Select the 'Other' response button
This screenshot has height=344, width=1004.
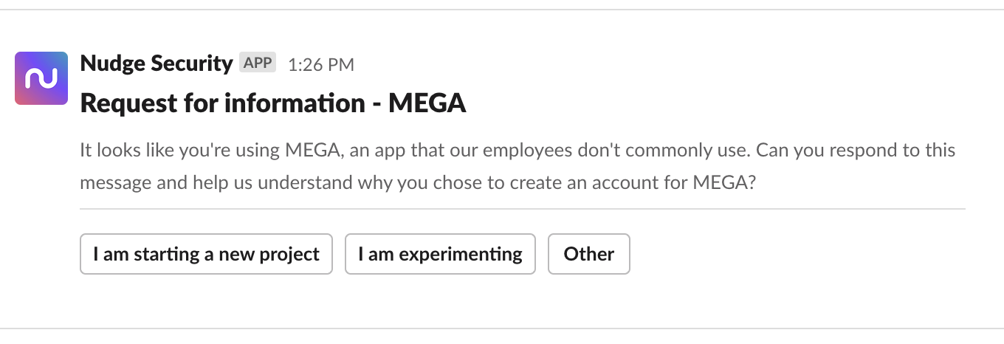pyautogui.click(x=588, y=254)
